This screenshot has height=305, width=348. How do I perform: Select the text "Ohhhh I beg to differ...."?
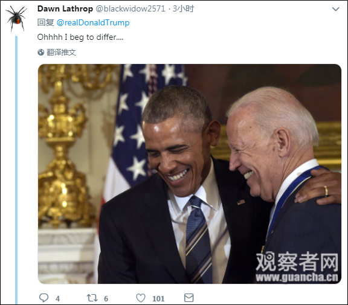[80, 37]
